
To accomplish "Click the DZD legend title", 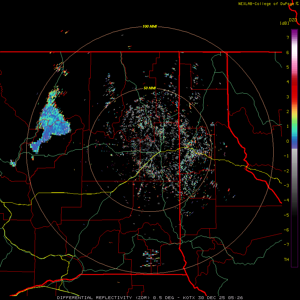I will tap(293, 20).
